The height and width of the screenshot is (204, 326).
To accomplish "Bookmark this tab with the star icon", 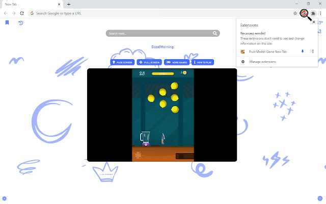I will (x=295, y=13).
